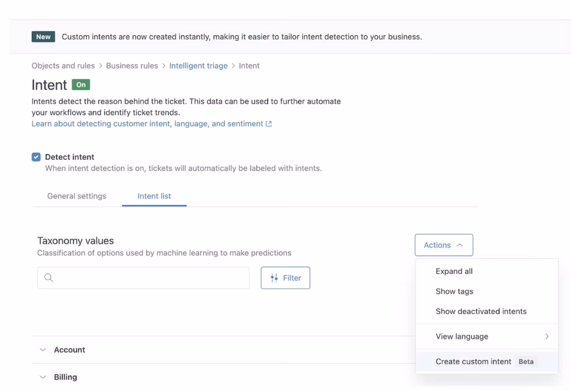Click the Account category label

(x=69, y=350)
